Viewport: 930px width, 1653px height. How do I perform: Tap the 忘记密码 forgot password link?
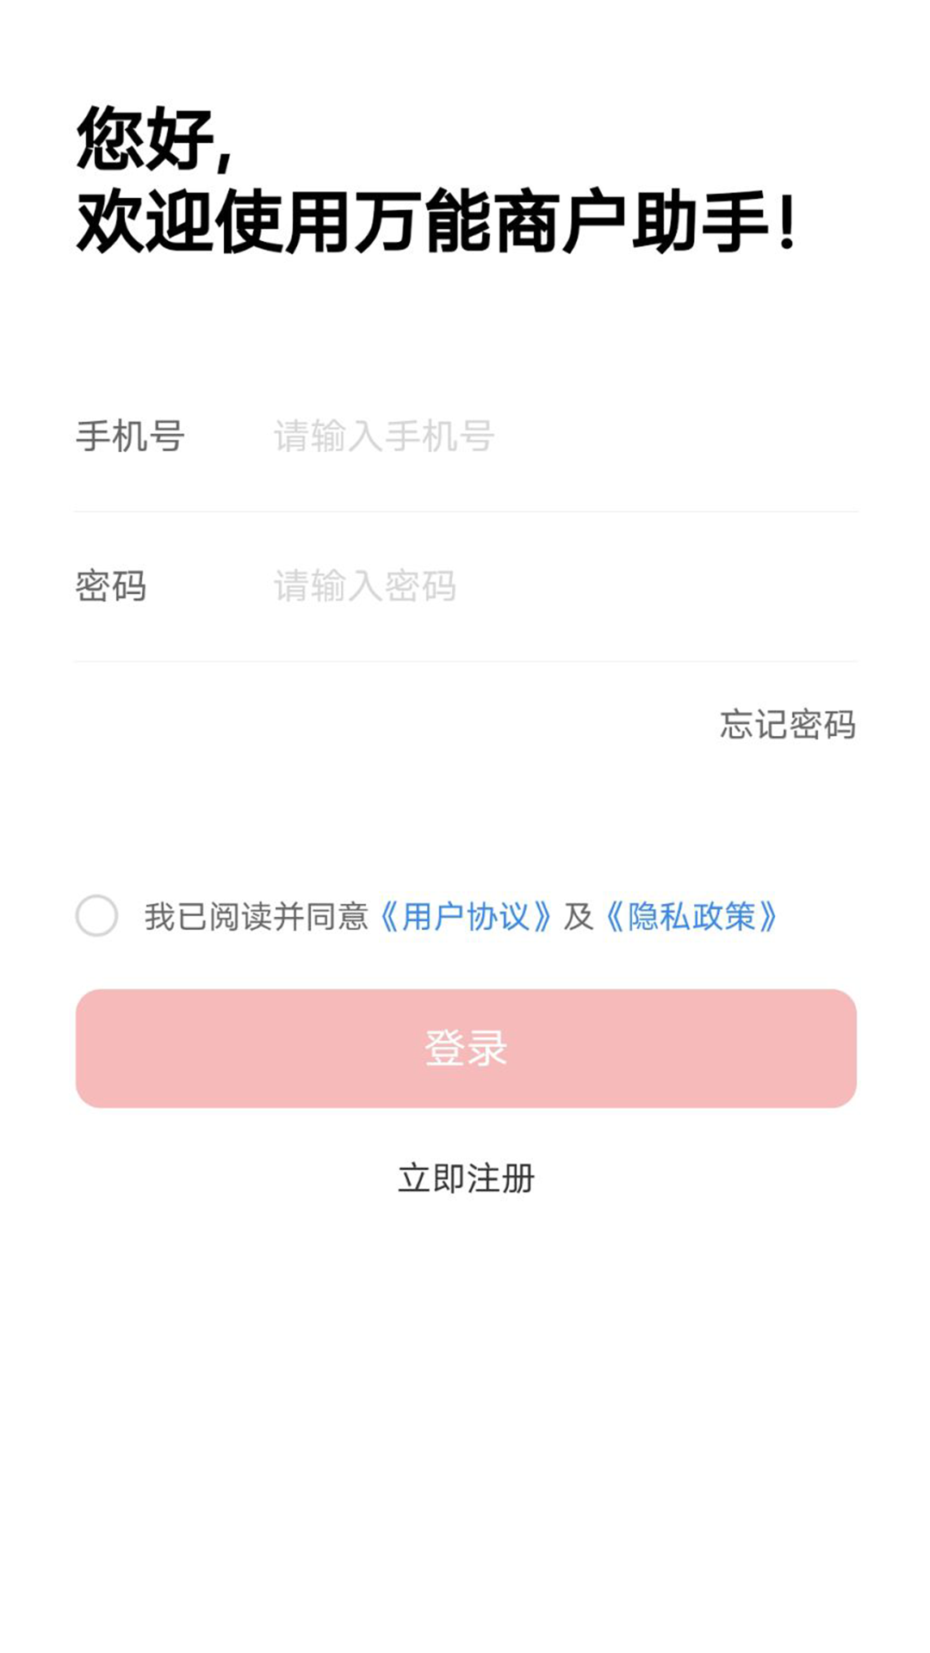point(787,725)
